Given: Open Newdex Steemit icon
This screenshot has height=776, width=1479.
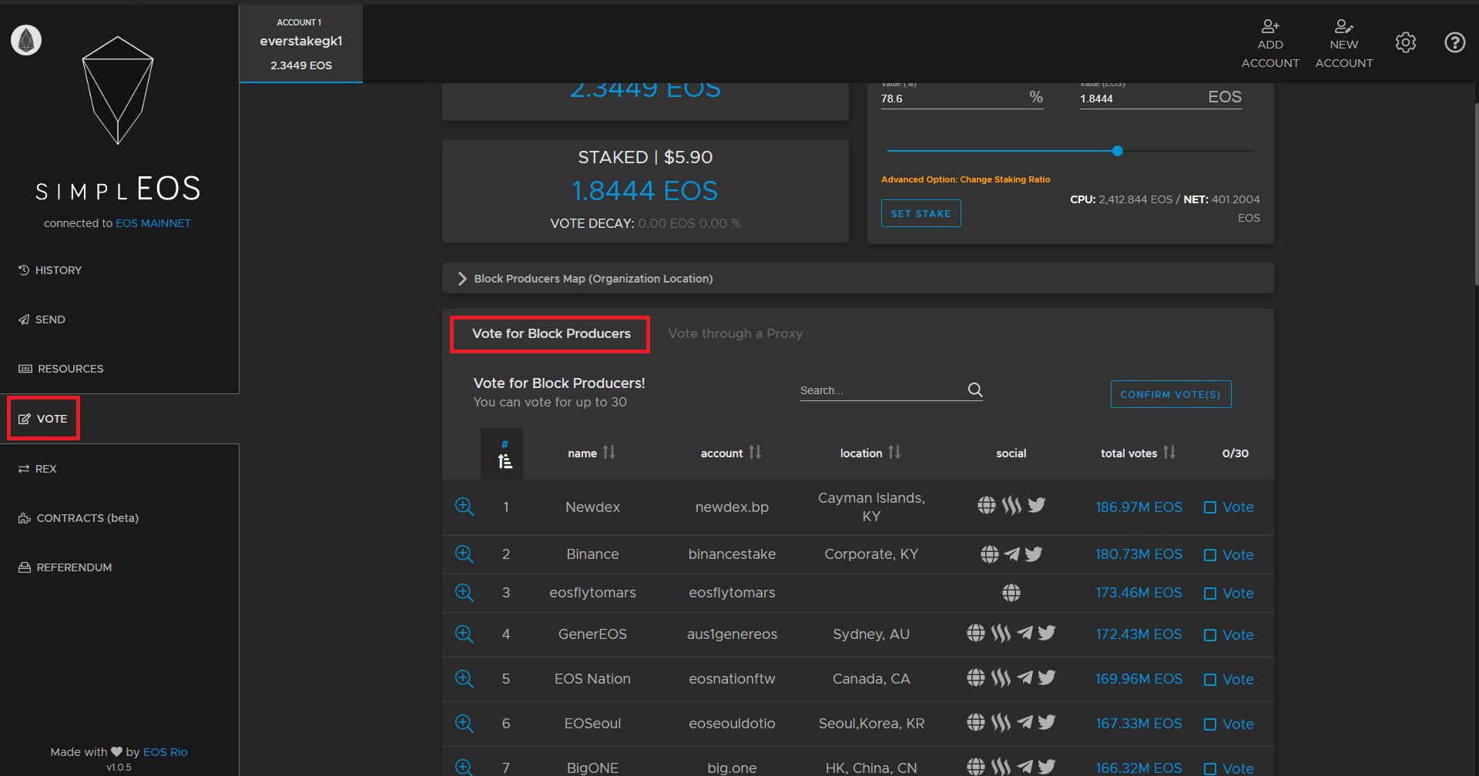Looking at the screenshot, I should pyautogui.click(x=1011, y=505).
